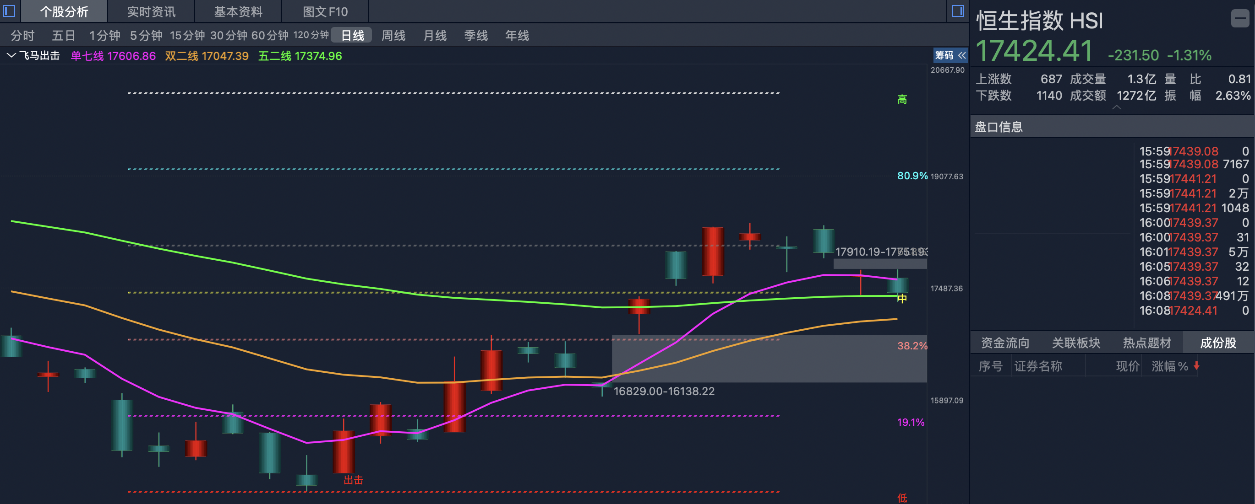The height and width of the screenshot is (504, 1255).
Task: Click the layout split icon at top-left corner
Action: 8,11
